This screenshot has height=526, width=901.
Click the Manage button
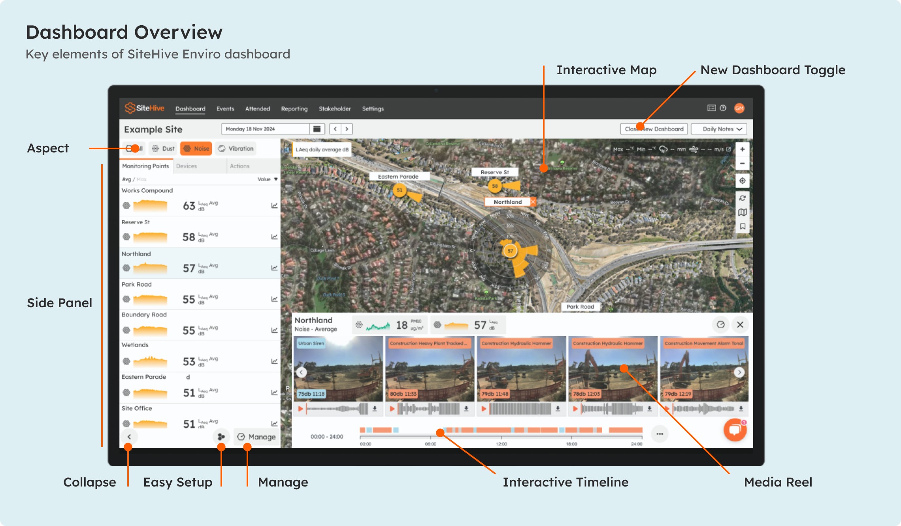tap(256, 437)
